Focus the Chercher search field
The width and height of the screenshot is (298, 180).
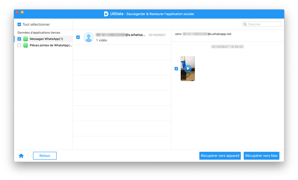(261, 24)
